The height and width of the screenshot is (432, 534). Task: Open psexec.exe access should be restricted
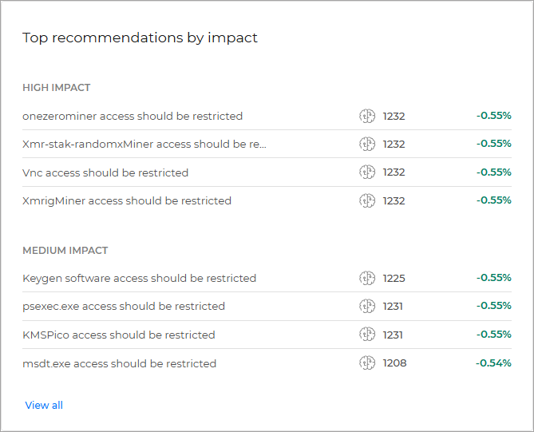(124, 307)
